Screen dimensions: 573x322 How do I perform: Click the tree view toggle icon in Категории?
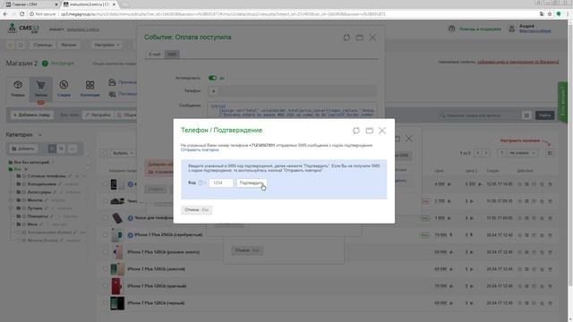[x=52, y=149]
